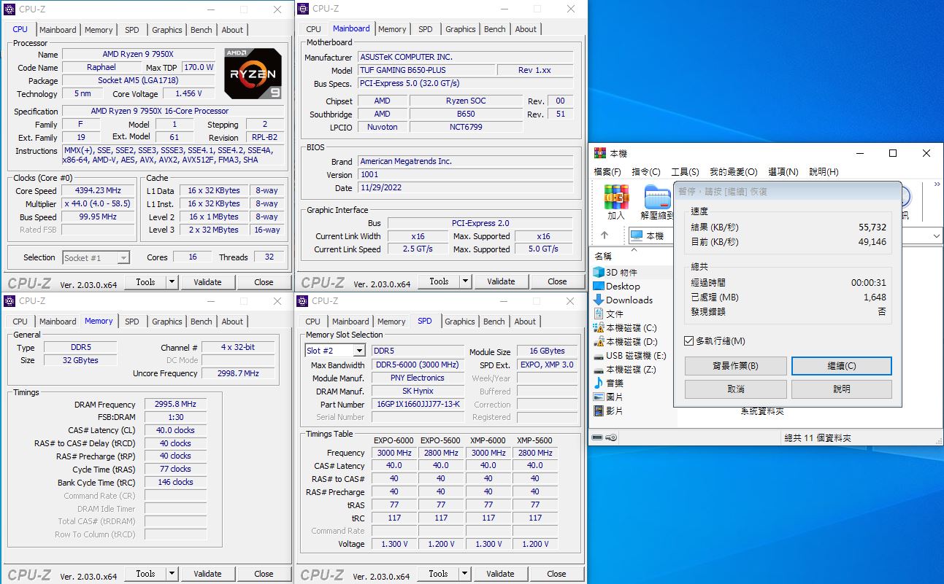The height and width of the screenshot is (584, 944).
Task: Open the 選項(N) menu in WinRAR
Action: (783, 172)
